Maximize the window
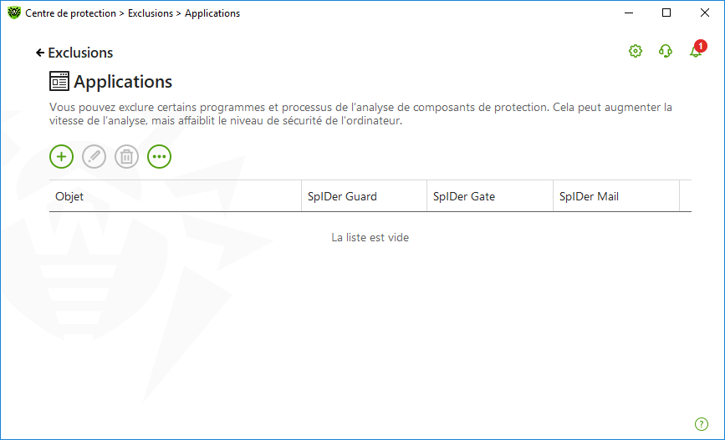This screenshot has width=725, height=440. [x=666, y=13]
